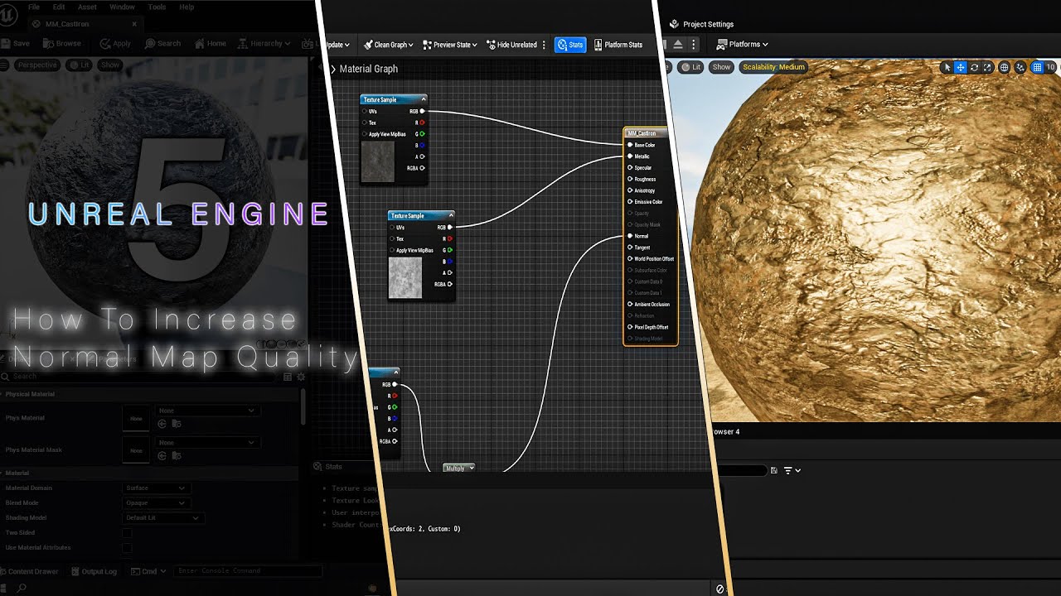1061x596 pixels.
Task: Open the options dots beside Hide Unrelated
Action: (x=544, y=45)
